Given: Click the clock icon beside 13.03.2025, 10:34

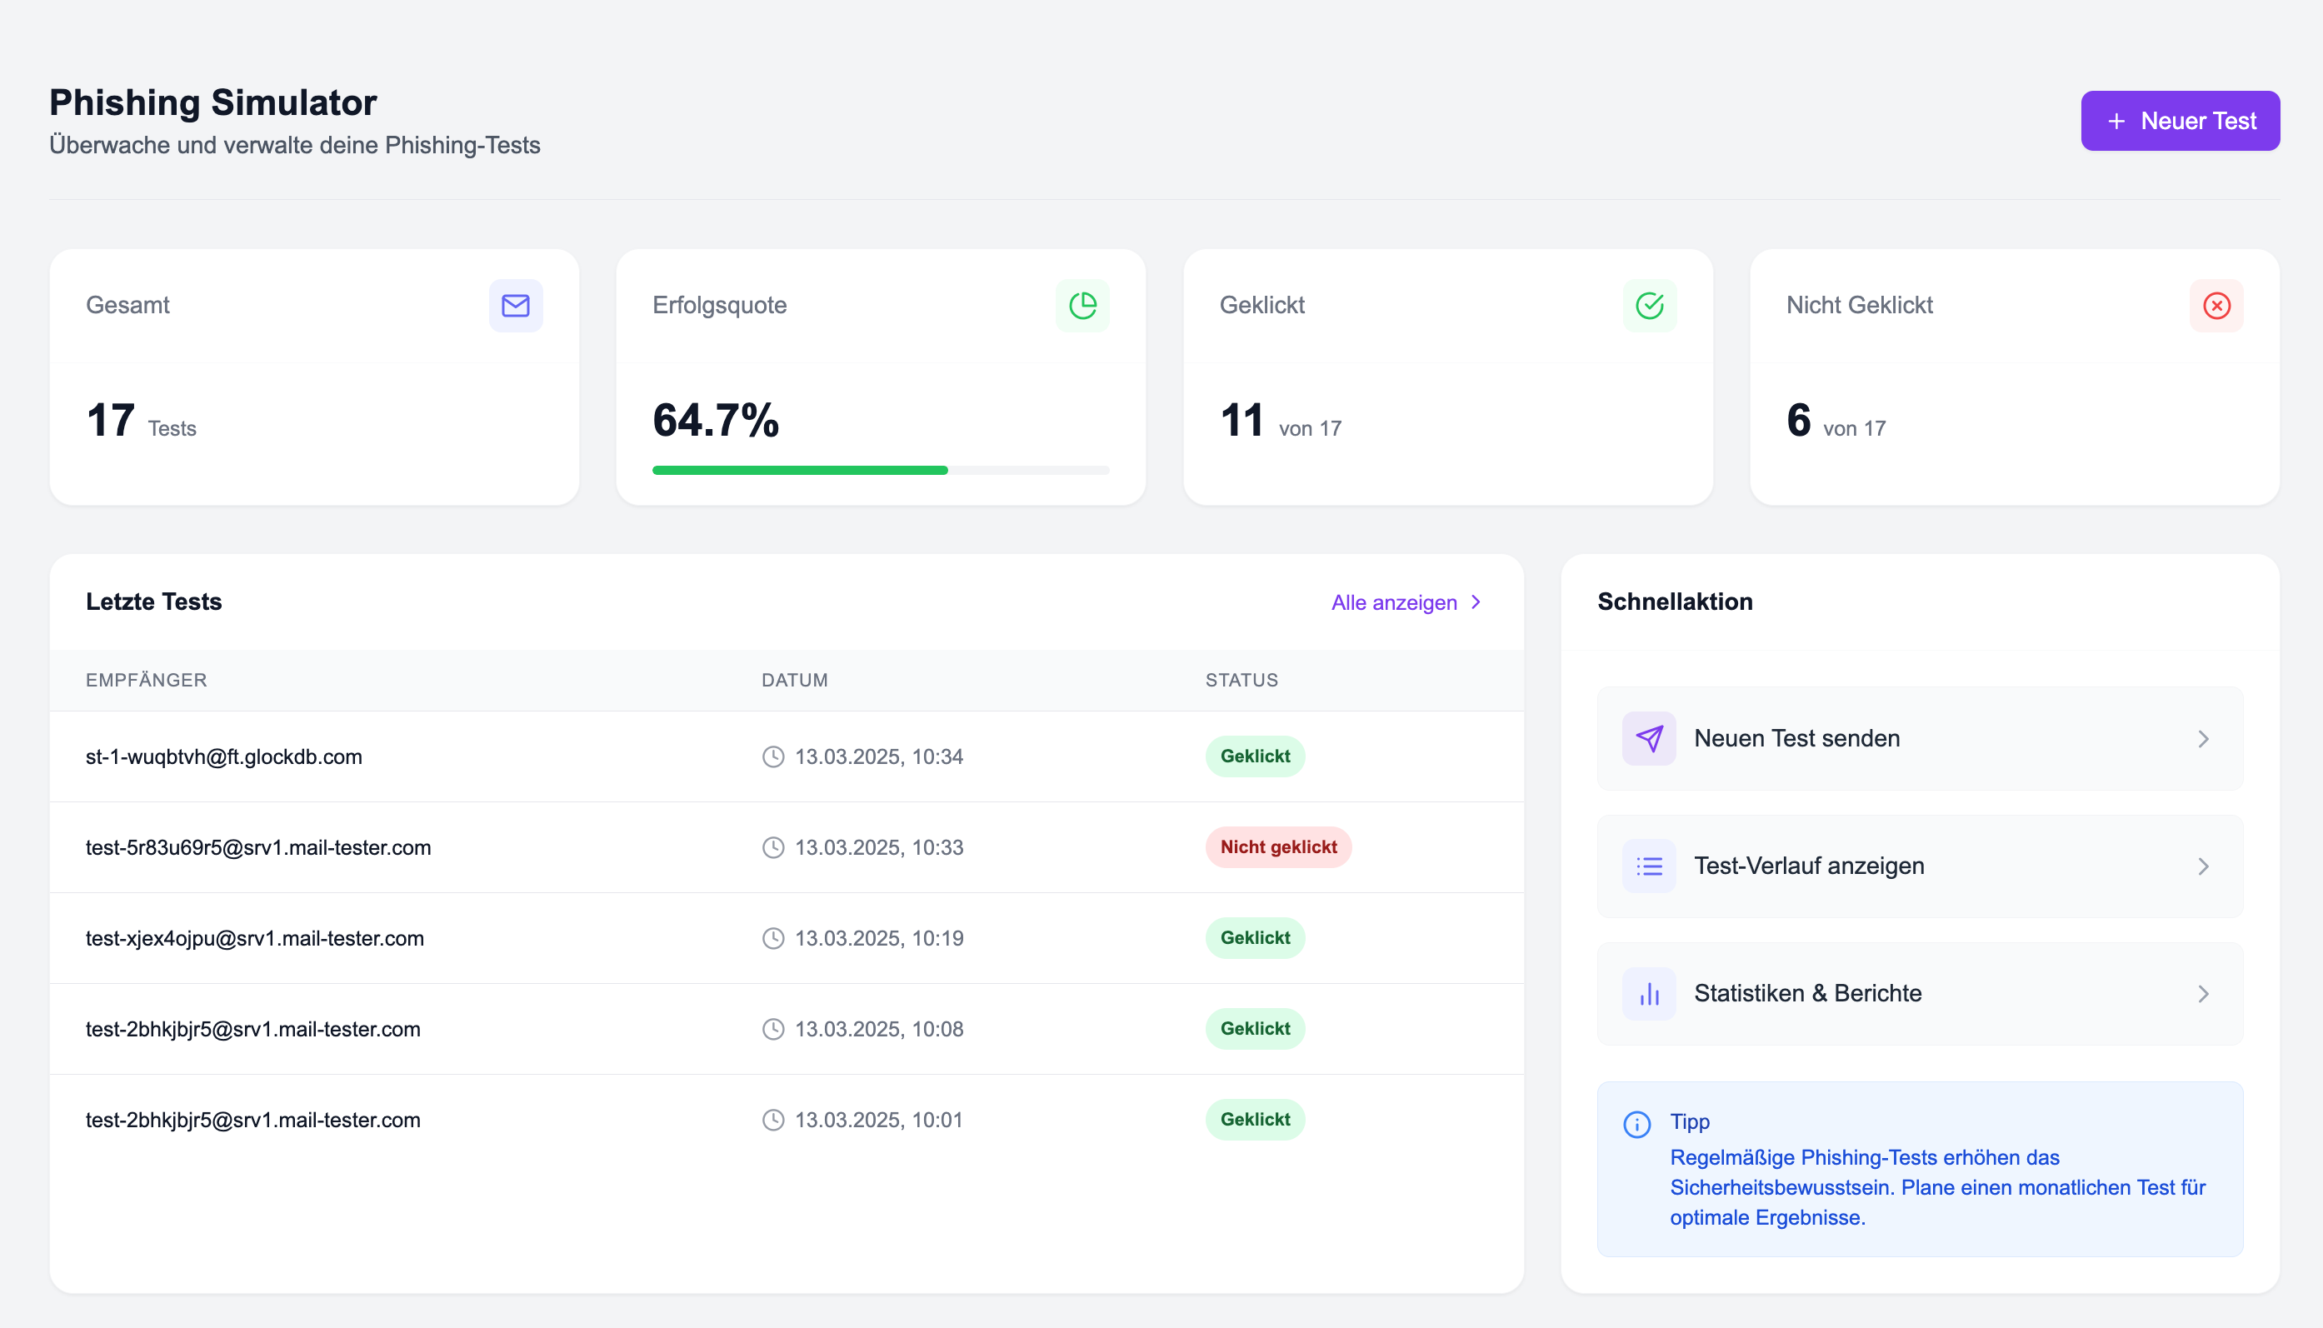Looking at the screenshot, I should coord(773,756).
